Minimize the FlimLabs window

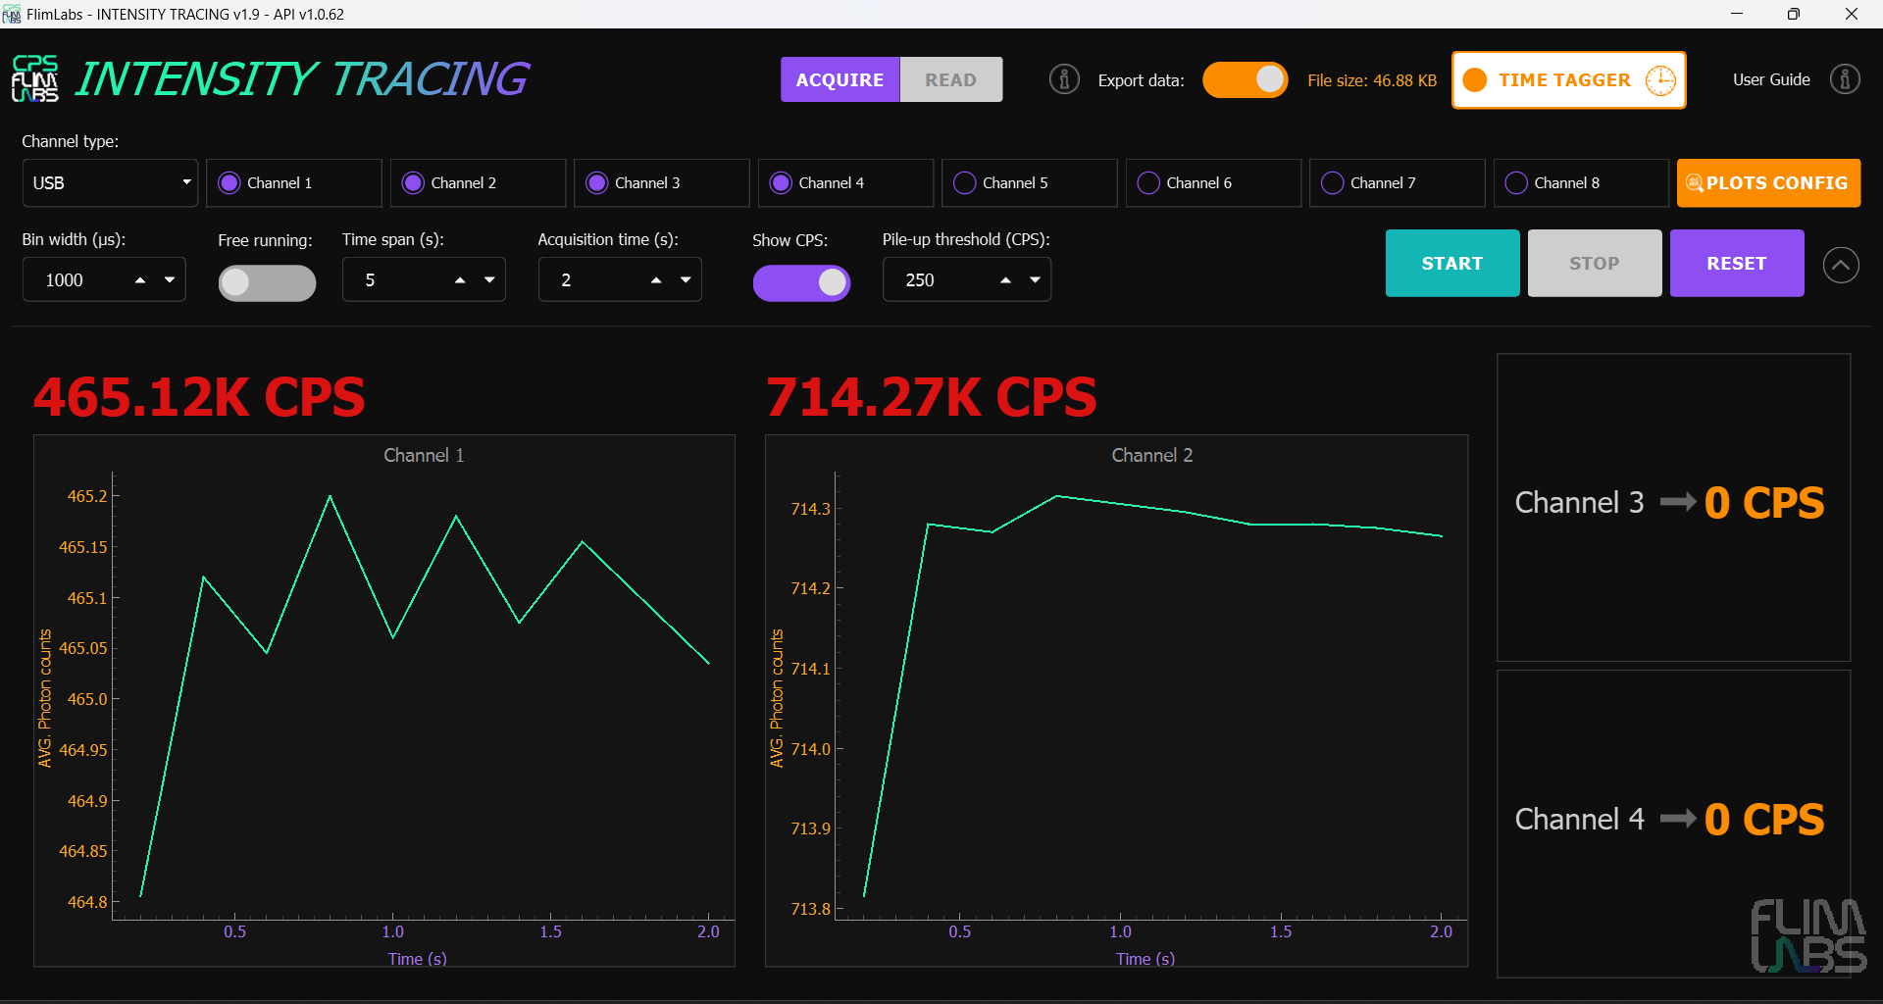(1737, 14)
